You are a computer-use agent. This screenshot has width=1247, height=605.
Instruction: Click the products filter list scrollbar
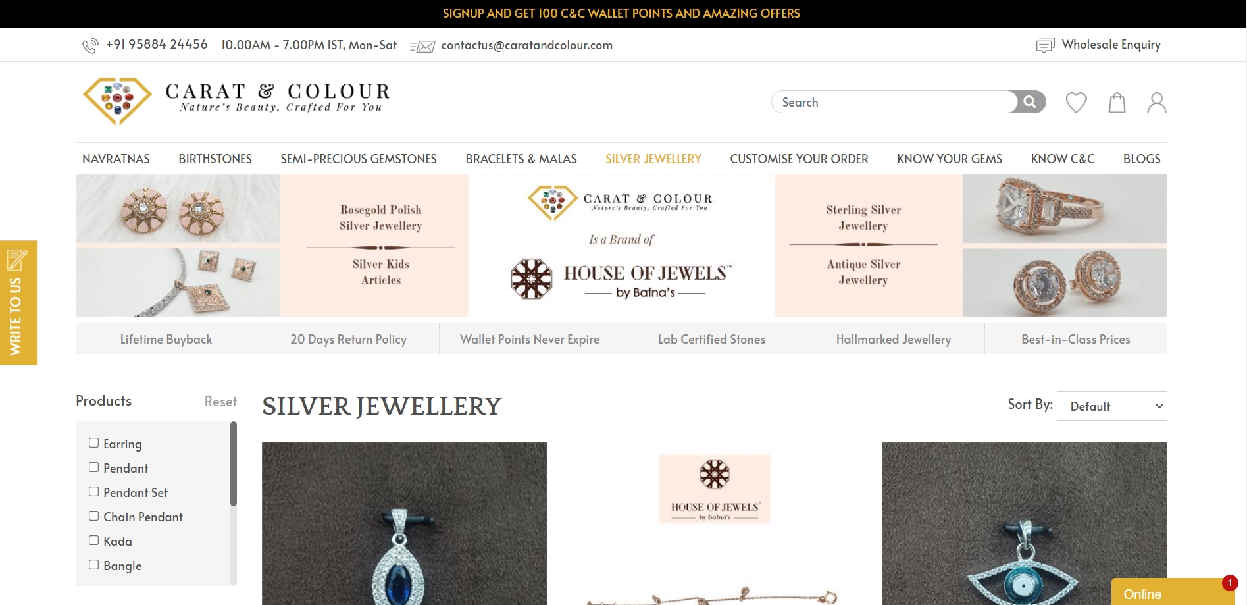[234, 464]
